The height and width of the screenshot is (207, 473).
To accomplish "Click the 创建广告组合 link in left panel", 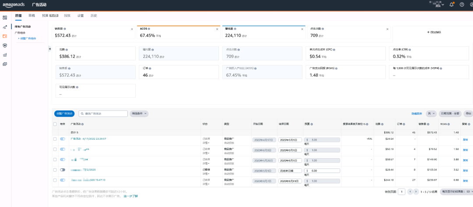I will pos(28,38).
